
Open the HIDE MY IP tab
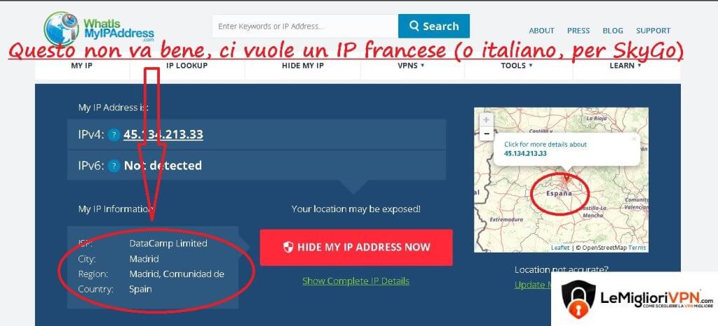point(303,66)
